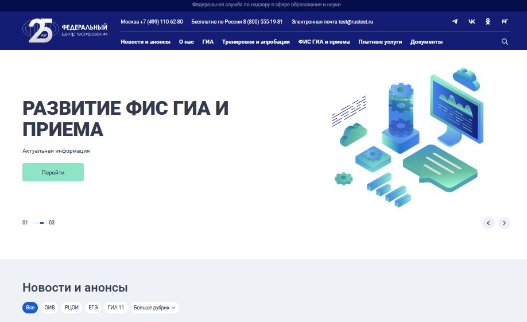The width and height of the screenshot is (527, 322).
Task: Go to the next slide arrow
Action: pos(504,223)
